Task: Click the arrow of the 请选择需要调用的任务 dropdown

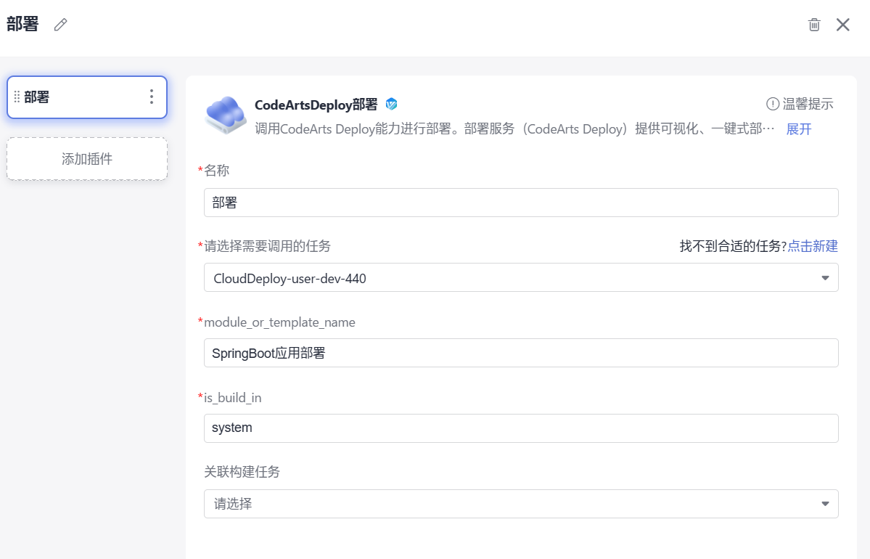Action: tap(825, 278)
